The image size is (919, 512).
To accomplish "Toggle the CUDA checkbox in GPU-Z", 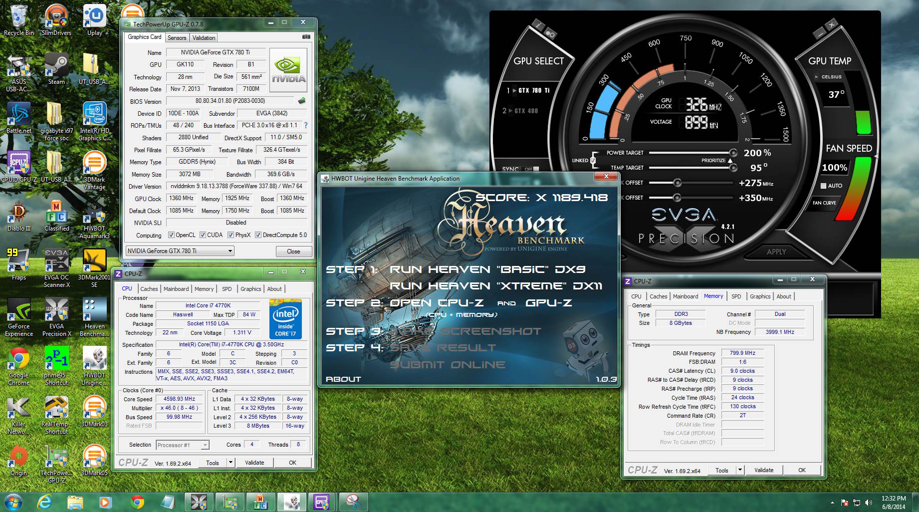I will pos(203,235).
